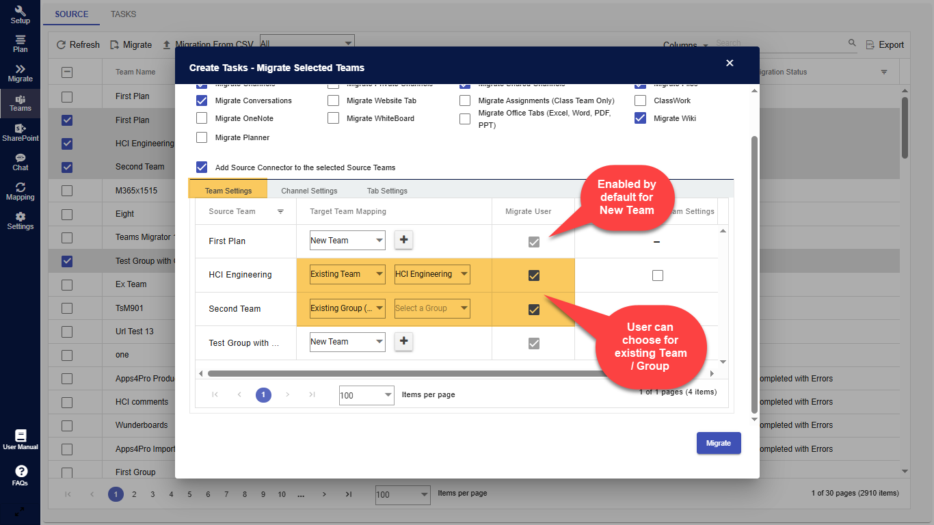Go to next page in background pager
This screenshot has height=525, width=934.
pos(324,494)
